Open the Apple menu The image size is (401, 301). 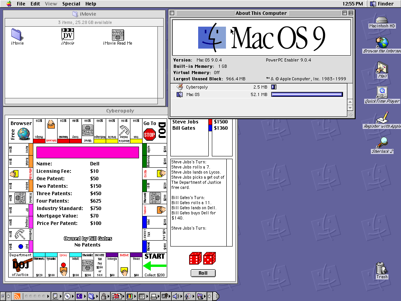pos(9,4)
